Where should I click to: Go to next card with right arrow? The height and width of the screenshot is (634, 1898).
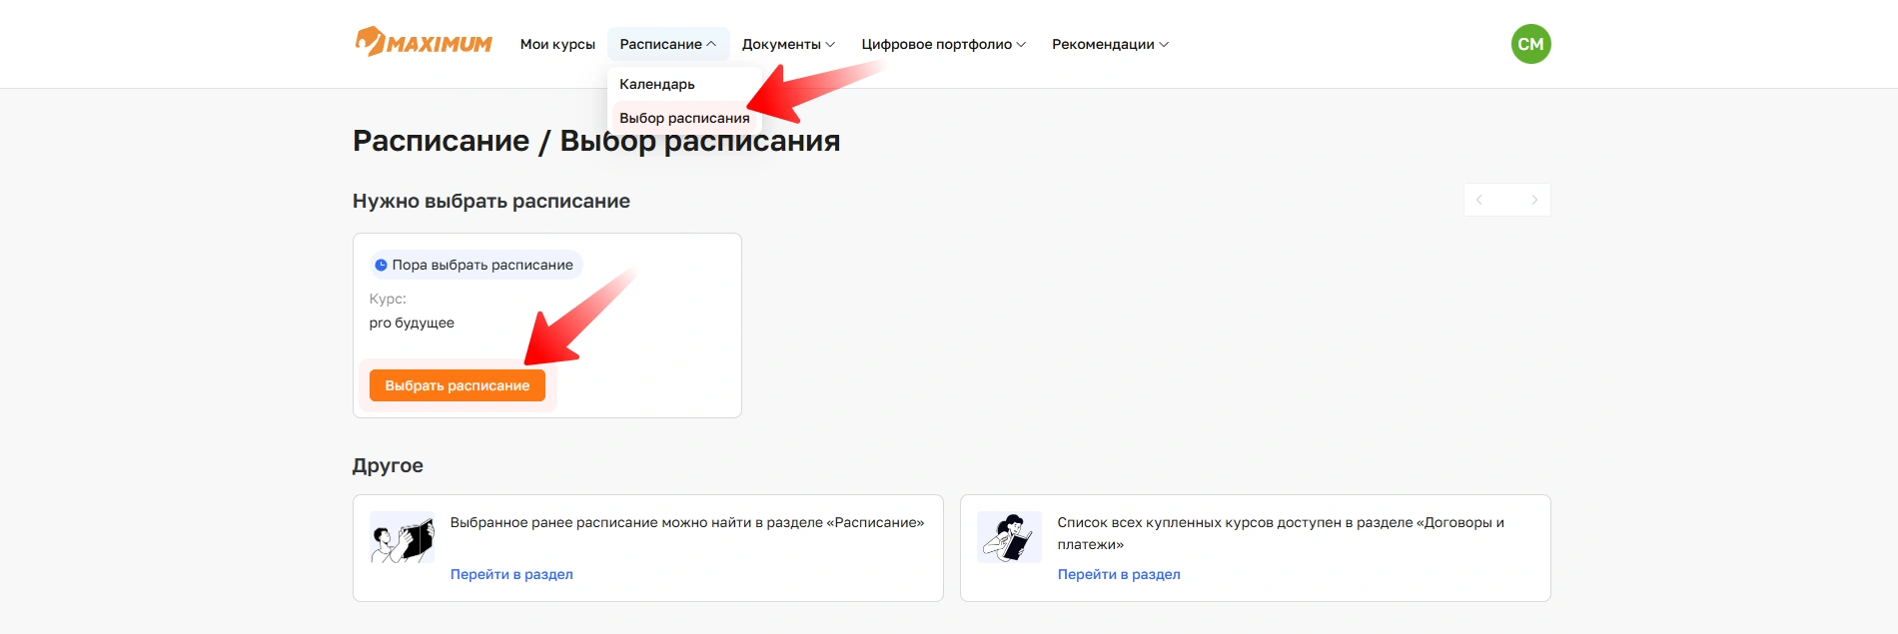pyautogui.click(x=1534, y=200)
